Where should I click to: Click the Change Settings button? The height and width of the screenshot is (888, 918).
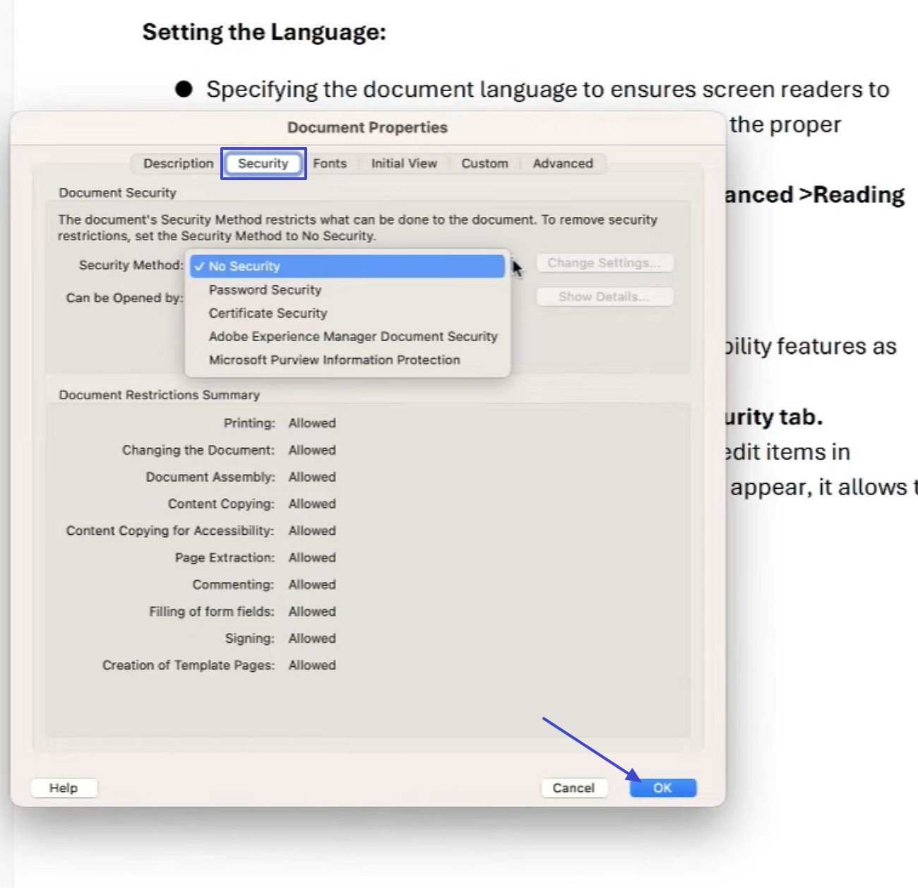604,263
